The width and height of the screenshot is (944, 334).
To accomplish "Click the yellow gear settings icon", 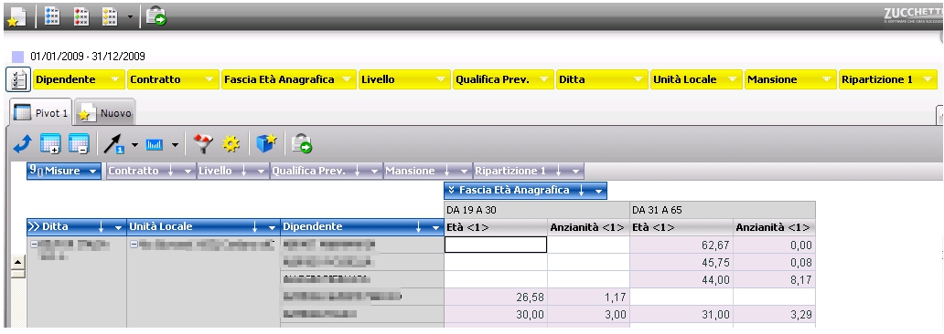I will pos(231,144).
